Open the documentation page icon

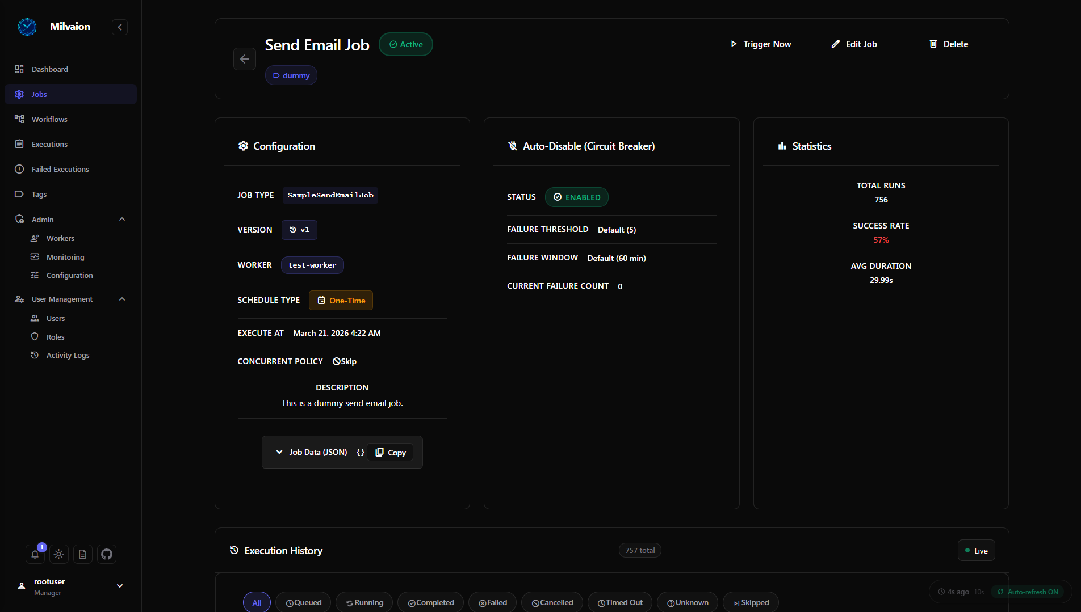pyautogui.click(x=83, y=554)
